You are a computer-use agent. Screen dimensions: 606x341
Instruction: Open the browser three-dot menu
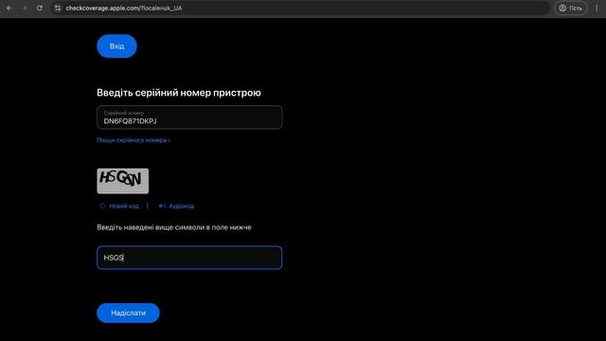597,9
